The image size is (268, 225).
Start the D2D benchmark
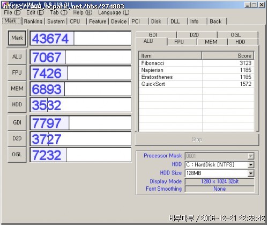tap(17, 139)
